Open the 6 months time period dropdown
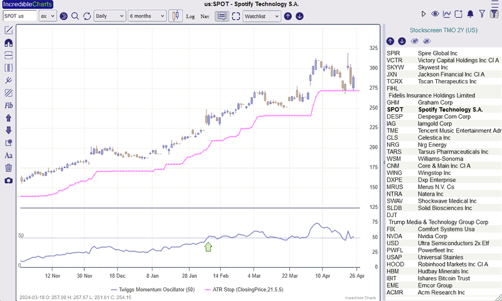The width and height of the screenshot is (502, 301). [147, 16]
